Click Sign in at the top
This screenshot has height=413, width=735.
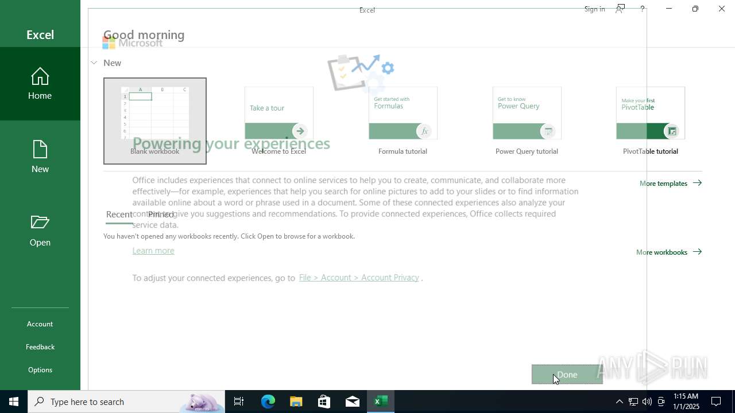coord(594,9)
